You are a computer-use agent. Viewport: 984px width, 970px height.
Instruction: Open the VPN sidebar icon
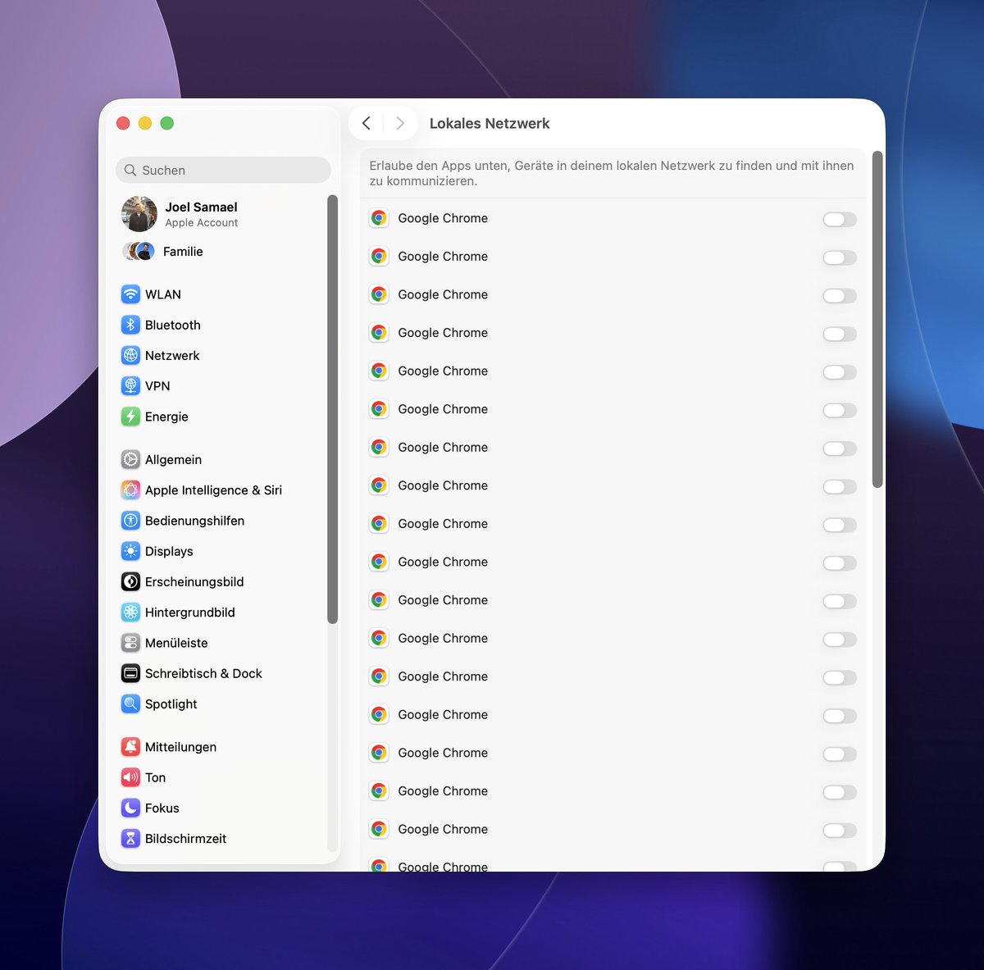130,385
